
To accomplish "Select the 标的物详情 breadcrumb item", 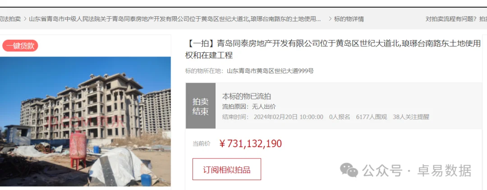I will tap(349, 19).
